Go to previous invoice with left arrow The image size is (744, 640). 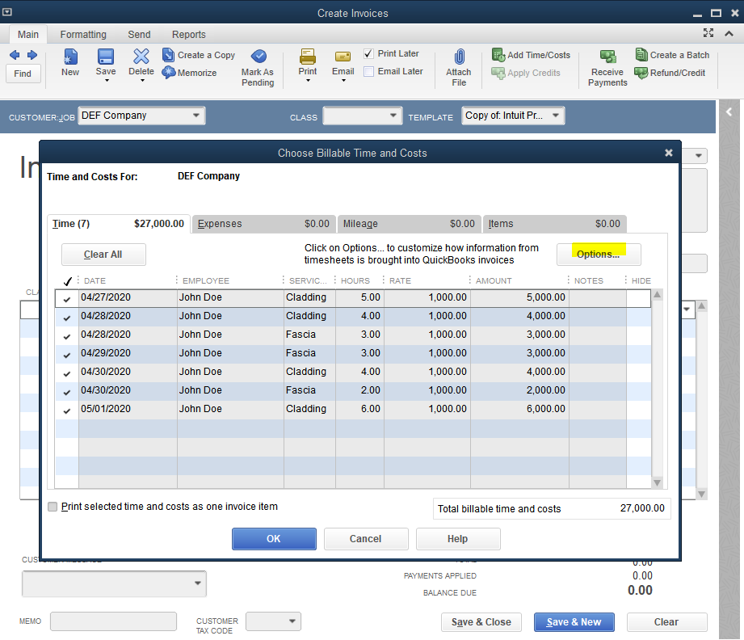click(x=15, y=55)
